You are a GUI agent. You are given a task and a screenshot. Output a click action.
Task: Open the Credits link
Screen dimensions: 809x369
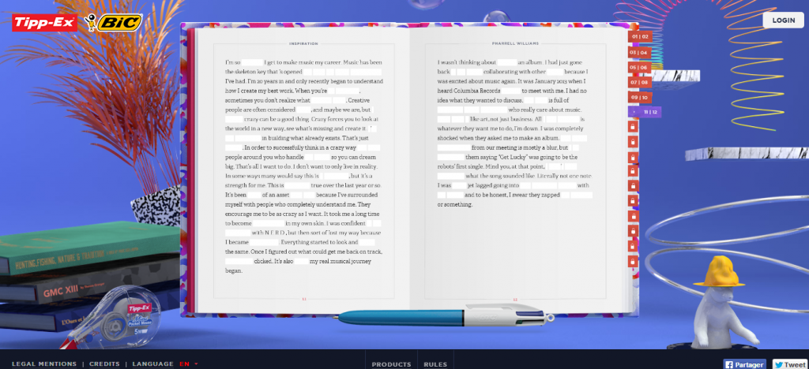pyautogui.click(x=103, y=363)
